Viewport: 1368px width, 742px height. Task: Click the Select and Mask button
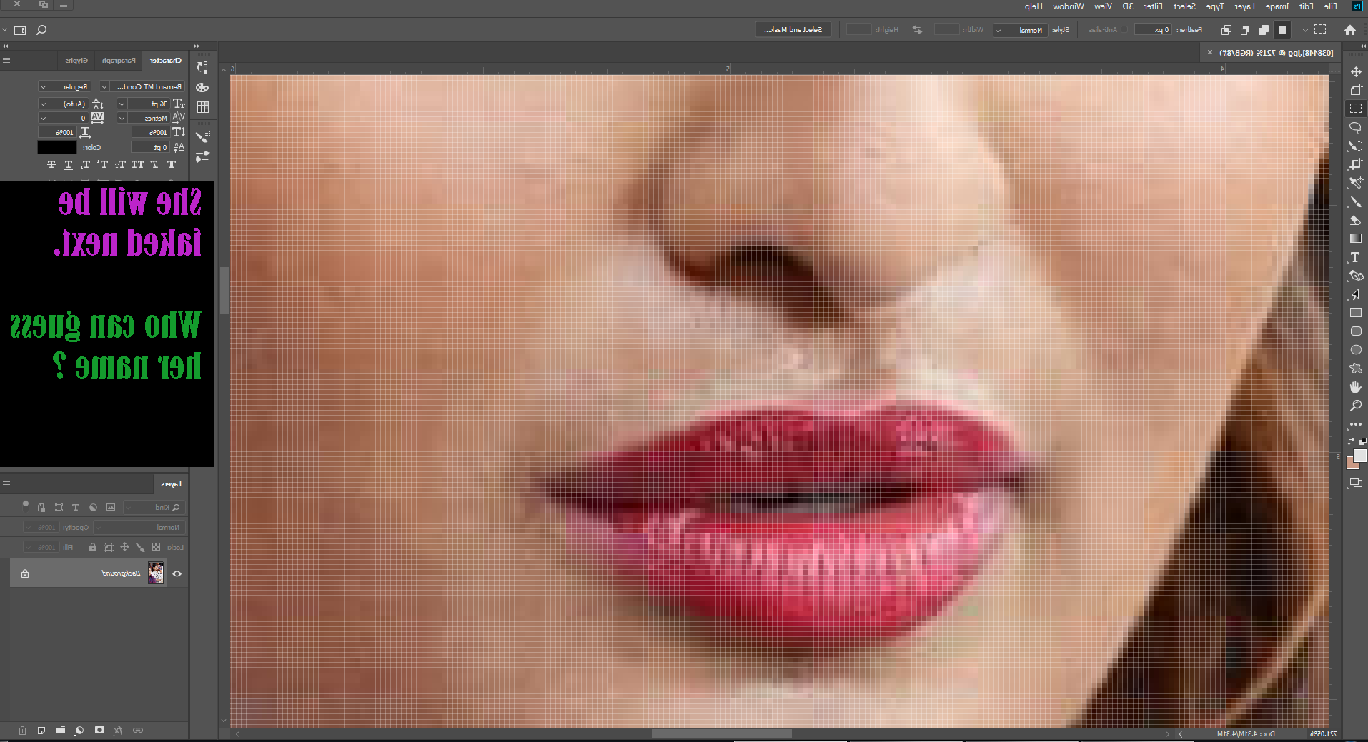(793, 30)
